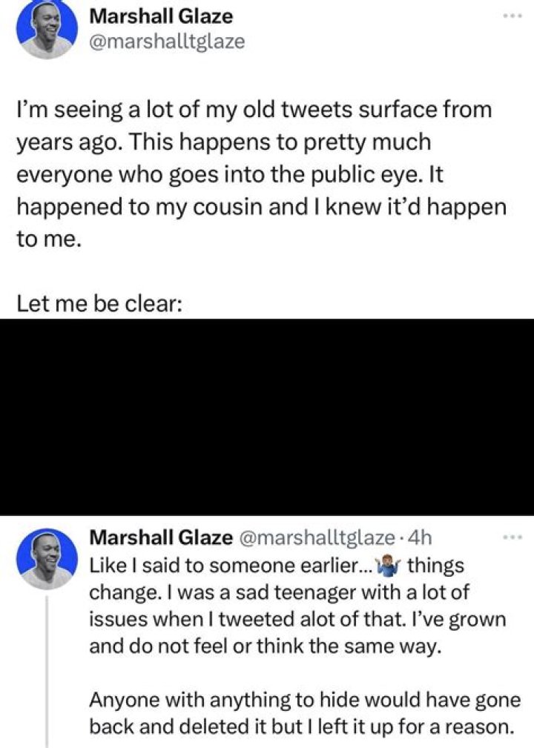This screenshot has width=534, height=748.
Task: Click the bold Marshall Glaze name on top tweet
Action: pos(161,17)
